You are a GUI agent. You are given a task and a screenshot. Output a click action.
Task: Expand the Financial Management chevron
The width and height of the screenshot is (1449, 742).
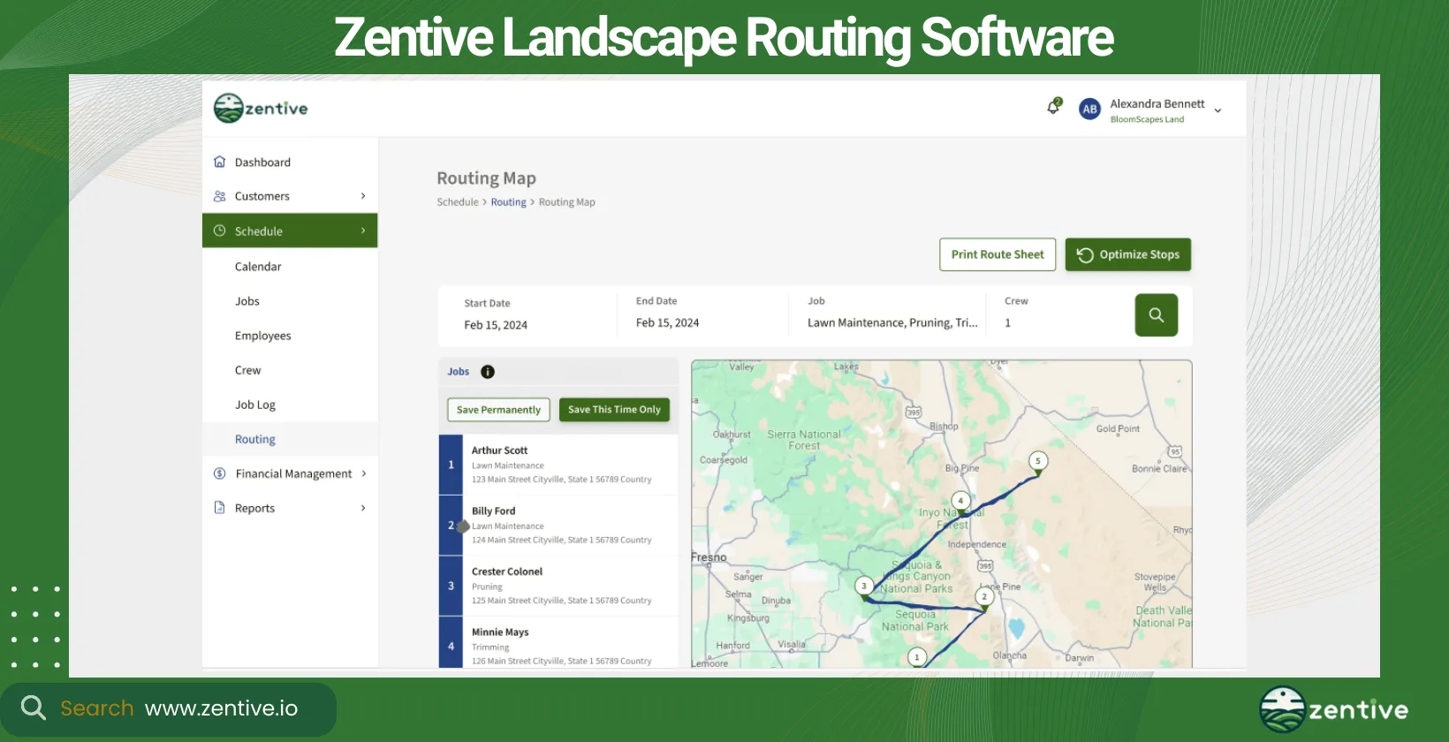[363, 473]
